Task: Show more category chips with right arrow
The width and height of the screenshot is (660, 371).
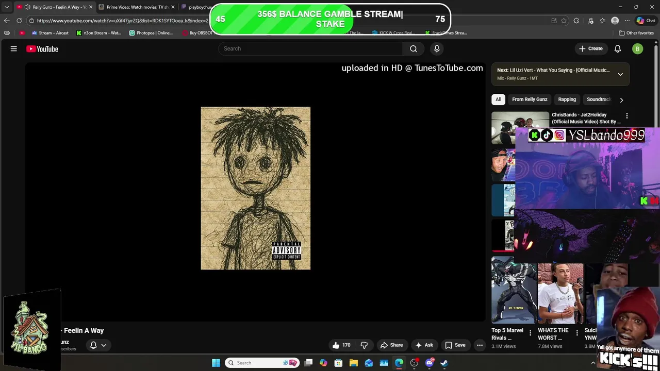Action: point(621,100)
